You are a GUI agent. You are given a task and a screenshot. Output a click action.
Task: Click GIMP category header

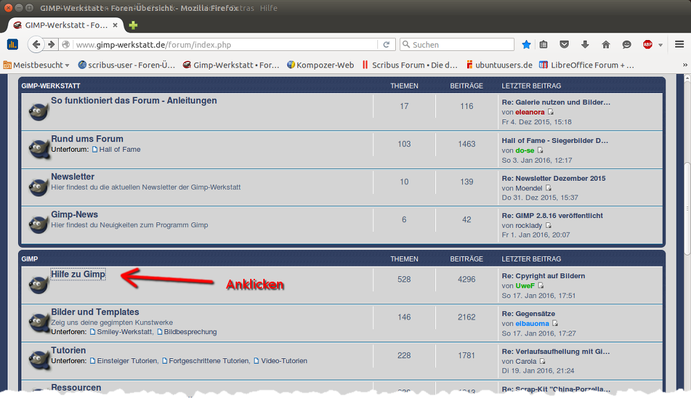click(30, 259)
